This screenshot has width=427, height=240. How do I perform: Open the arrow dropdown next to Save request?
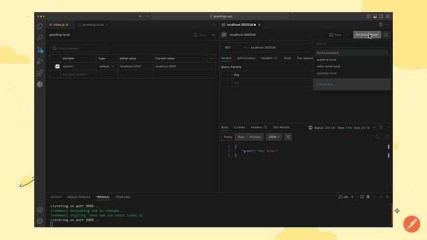347,35
